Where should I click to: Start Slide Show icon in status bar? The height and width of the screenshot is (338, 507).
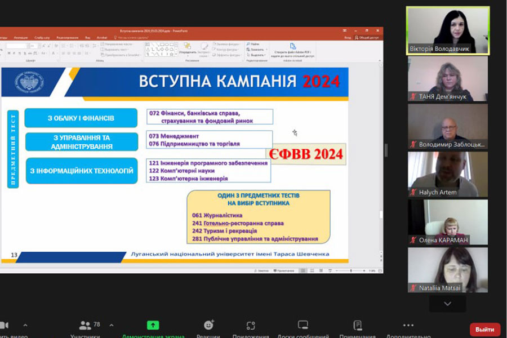click(330, 271)
